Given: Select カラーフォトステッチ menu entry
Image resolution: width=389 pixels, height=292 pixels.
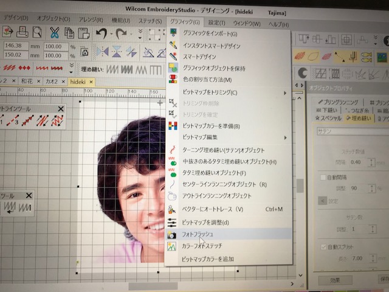Looking at the screenshot, I should 202,246.
